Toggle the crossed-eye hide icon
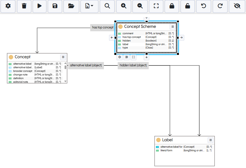Image resolution: width=246 pixels, height=168 pixels. 237,6
